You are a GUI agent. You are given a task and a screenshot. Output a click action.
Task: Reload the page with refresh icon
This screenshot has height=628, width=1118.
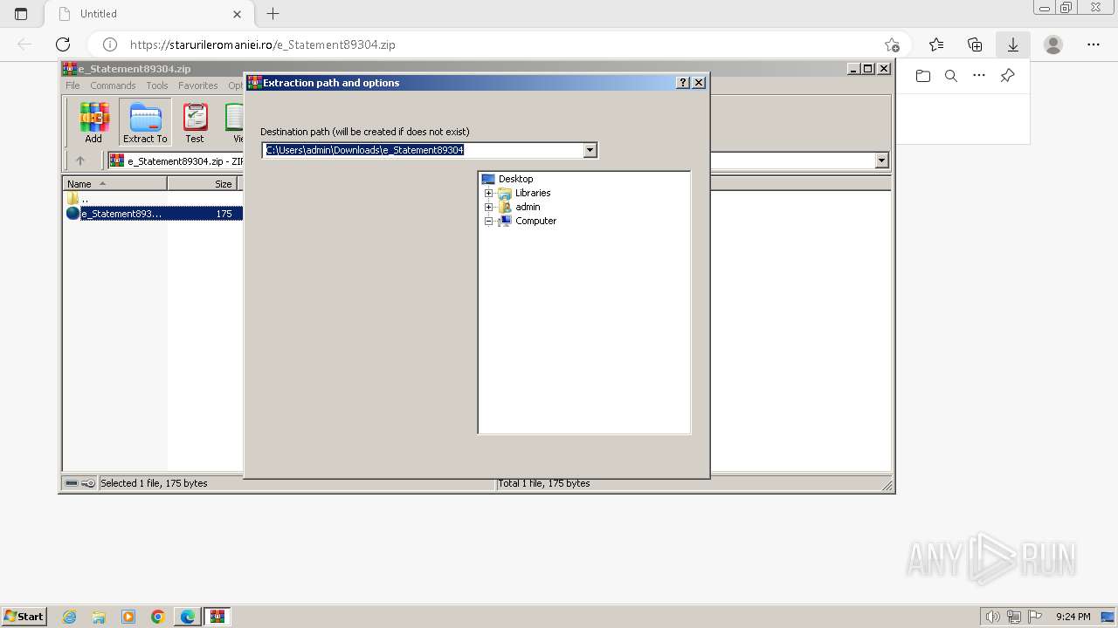click(63, 44)
